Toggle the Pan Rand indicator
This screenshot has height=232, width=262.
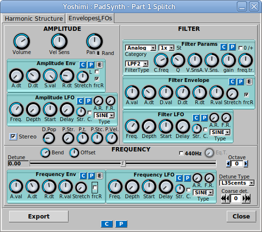(x=98, y=53)
